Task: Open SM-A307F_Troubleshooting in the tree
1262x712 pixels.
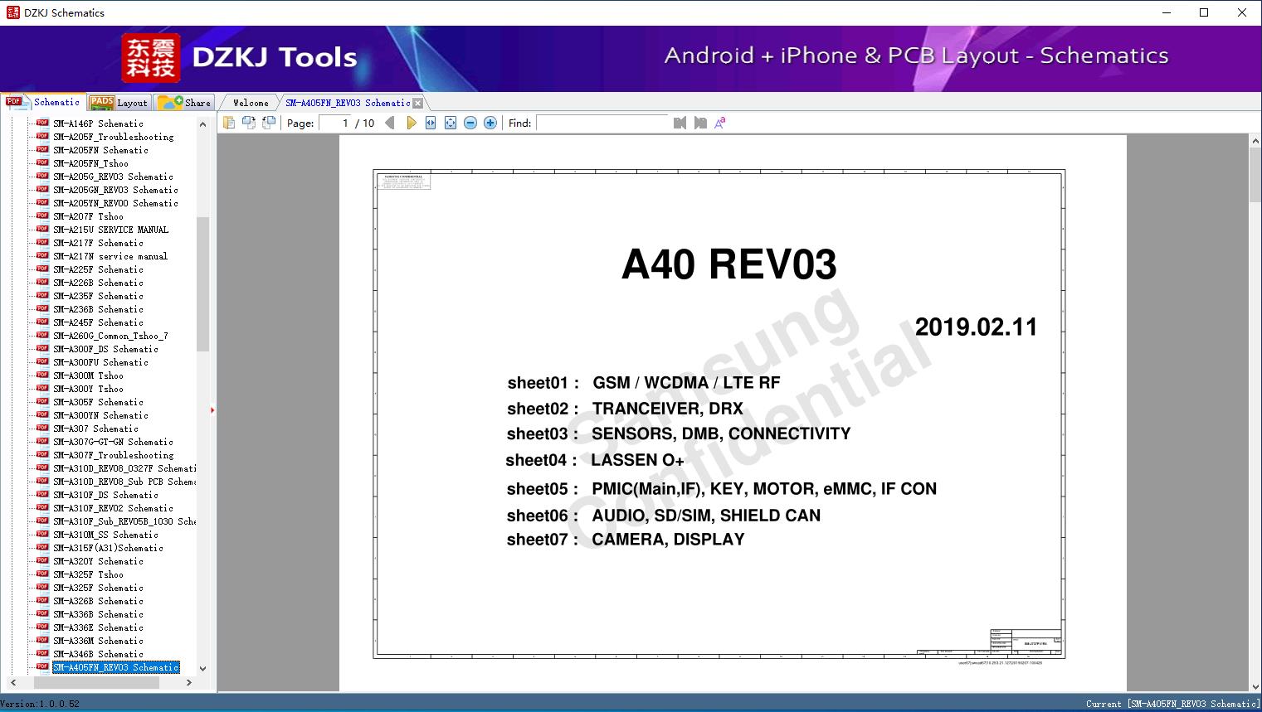Action: [114, 455]
